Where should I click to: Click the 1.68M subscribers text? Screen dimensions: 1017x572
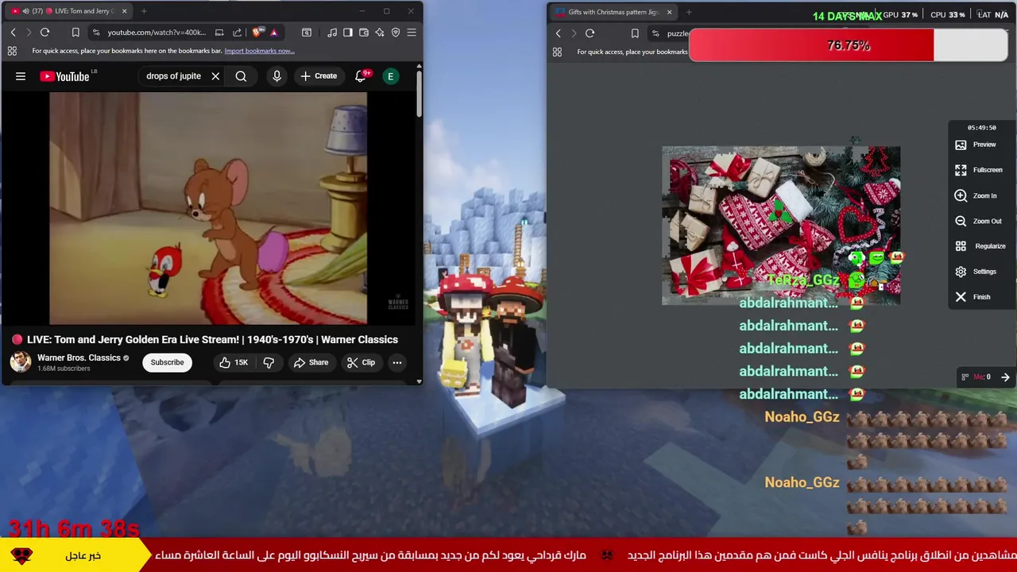[x=64, y=369]
